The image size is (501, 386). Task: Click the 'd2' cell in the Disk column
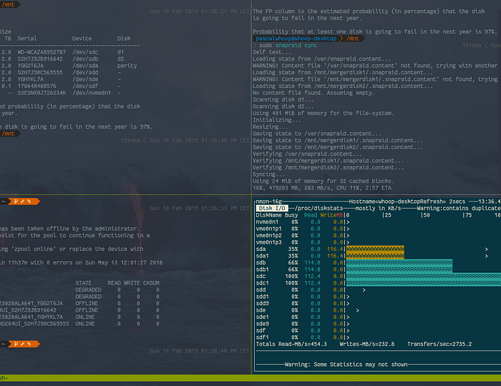(x=120, y=59)
